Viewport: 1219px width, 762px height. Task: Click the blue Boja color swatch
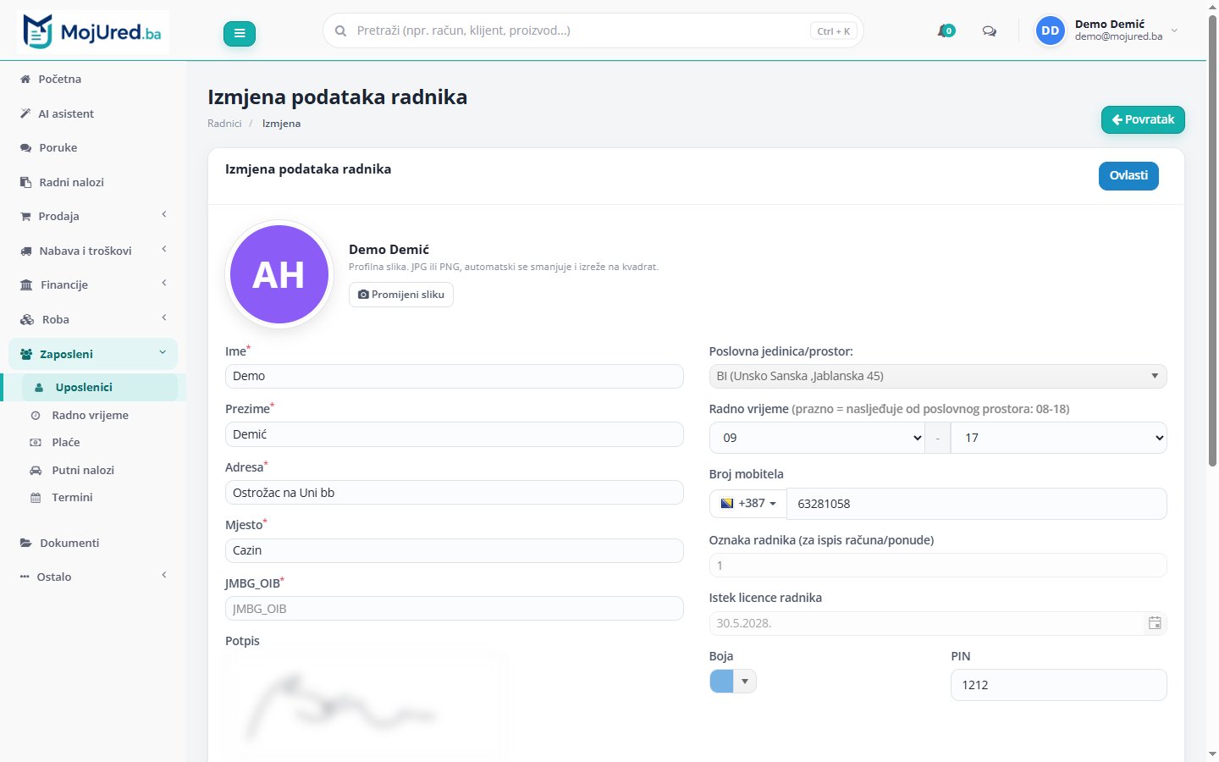pos(721,682)
